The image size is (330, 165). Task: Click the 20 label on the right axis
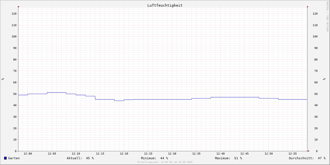pos(316,128)
